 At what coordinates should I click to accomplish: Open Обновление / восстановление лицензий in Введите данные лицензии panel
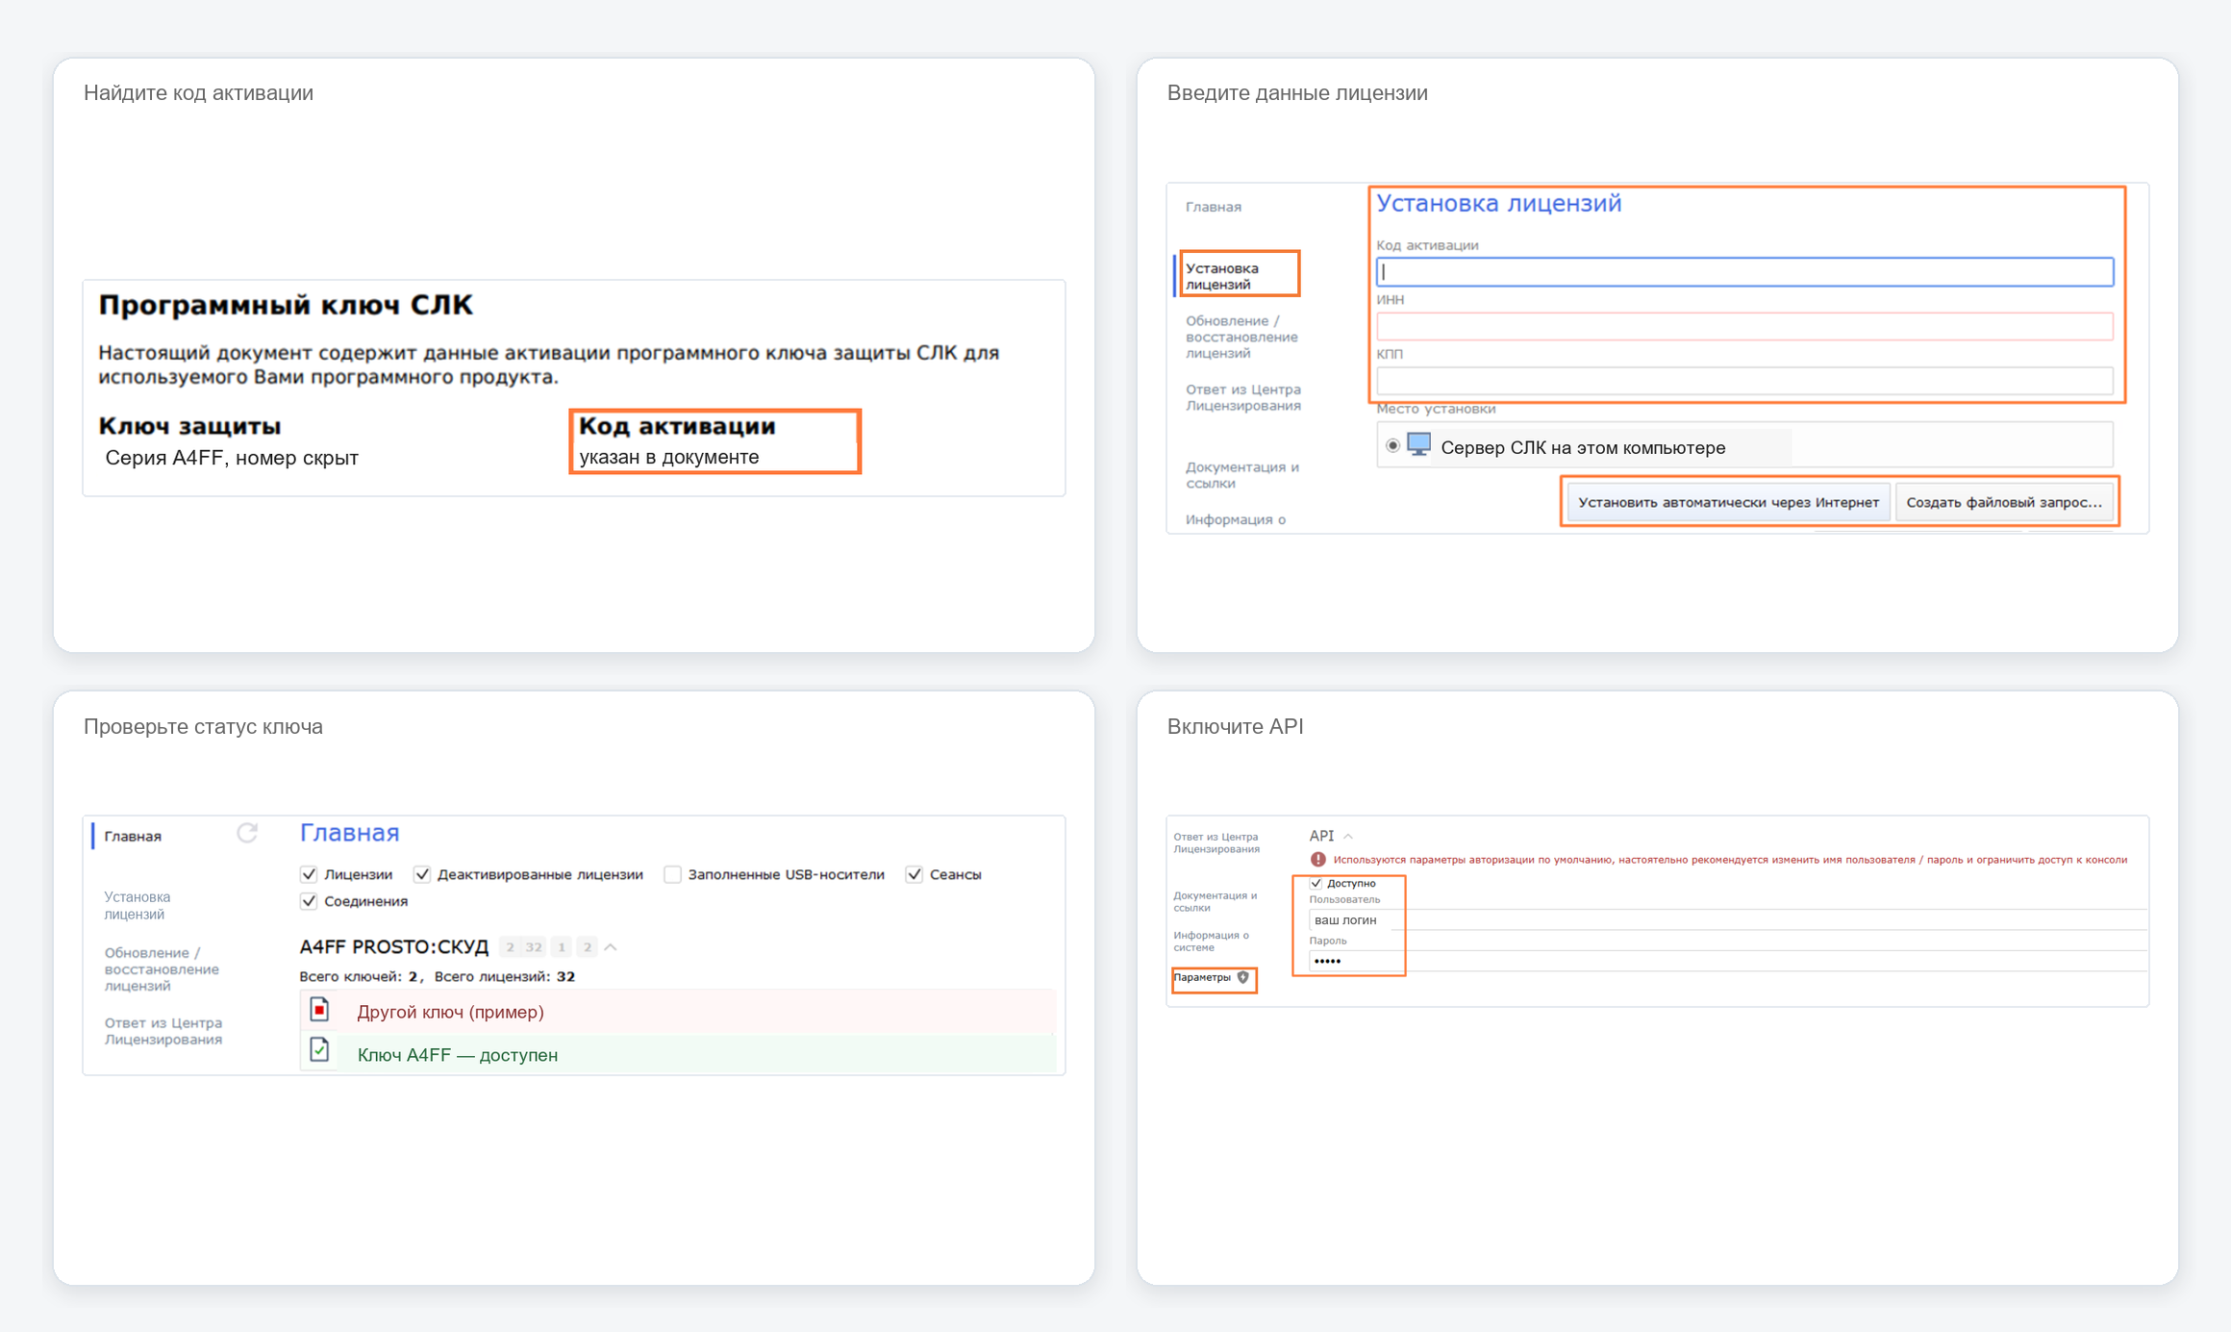point(1241,337)
